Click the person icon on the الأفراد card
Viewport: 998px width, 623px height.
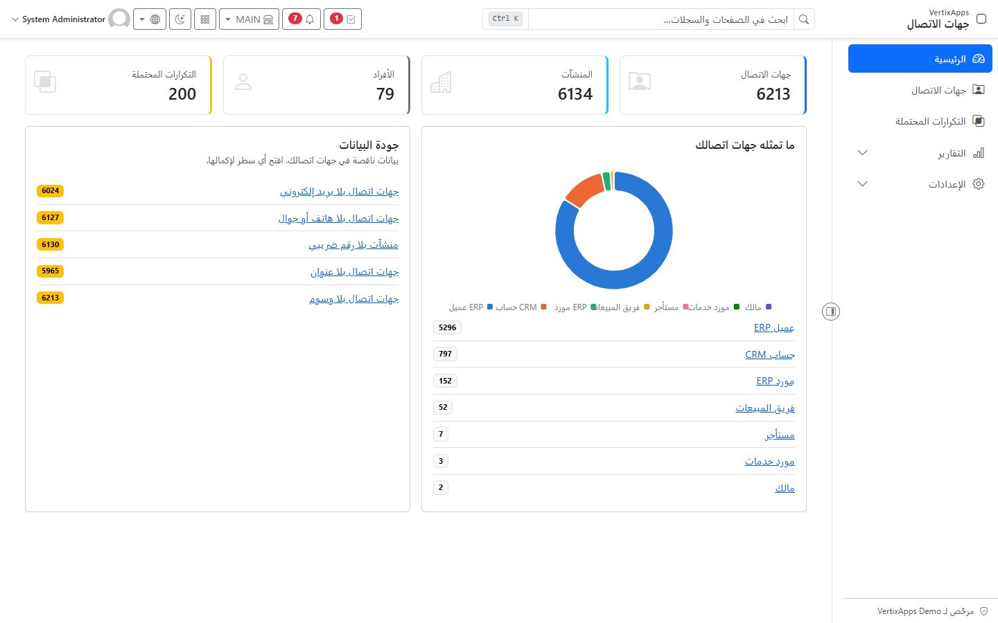click(x=243, y=82)
